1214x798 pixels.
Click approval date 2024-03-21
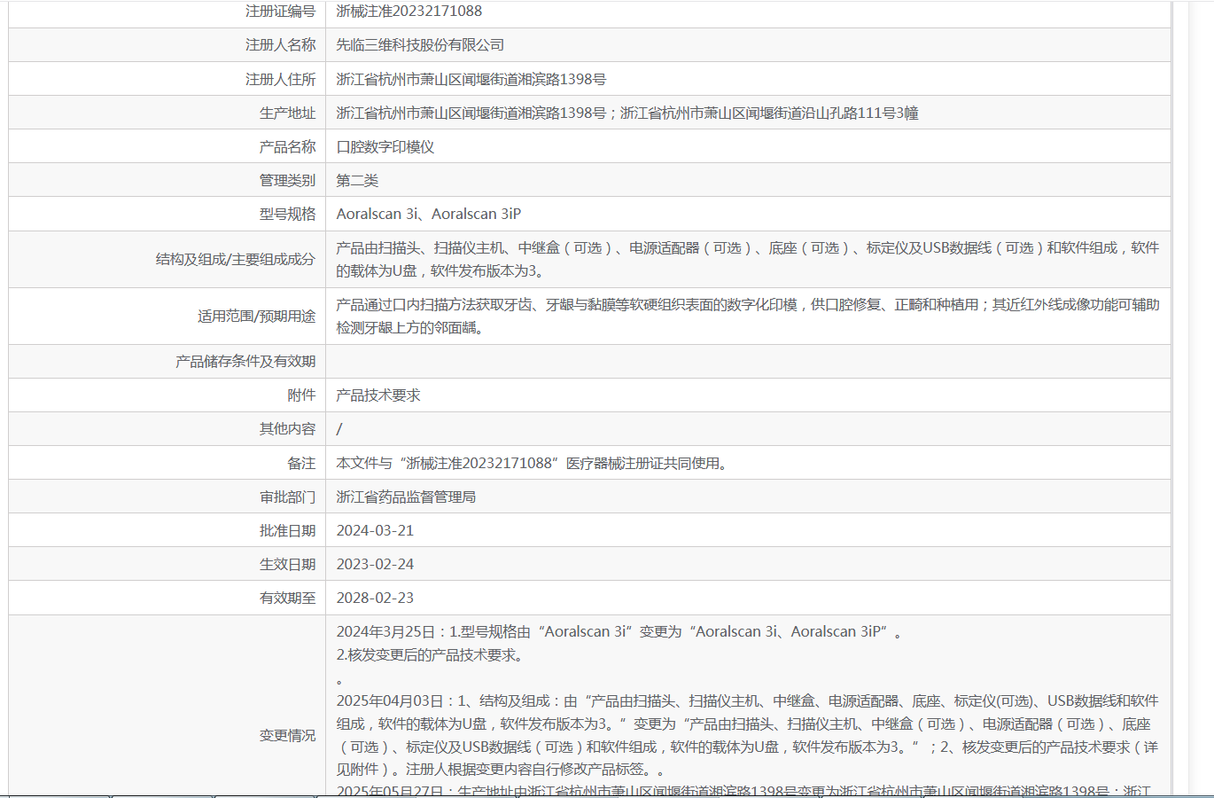(375, 530)
